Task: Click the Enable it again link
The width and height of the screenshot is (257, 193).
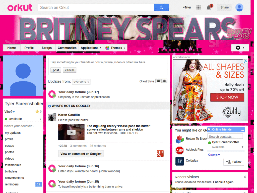Action: pyautogui.click(x=223, y=182)
